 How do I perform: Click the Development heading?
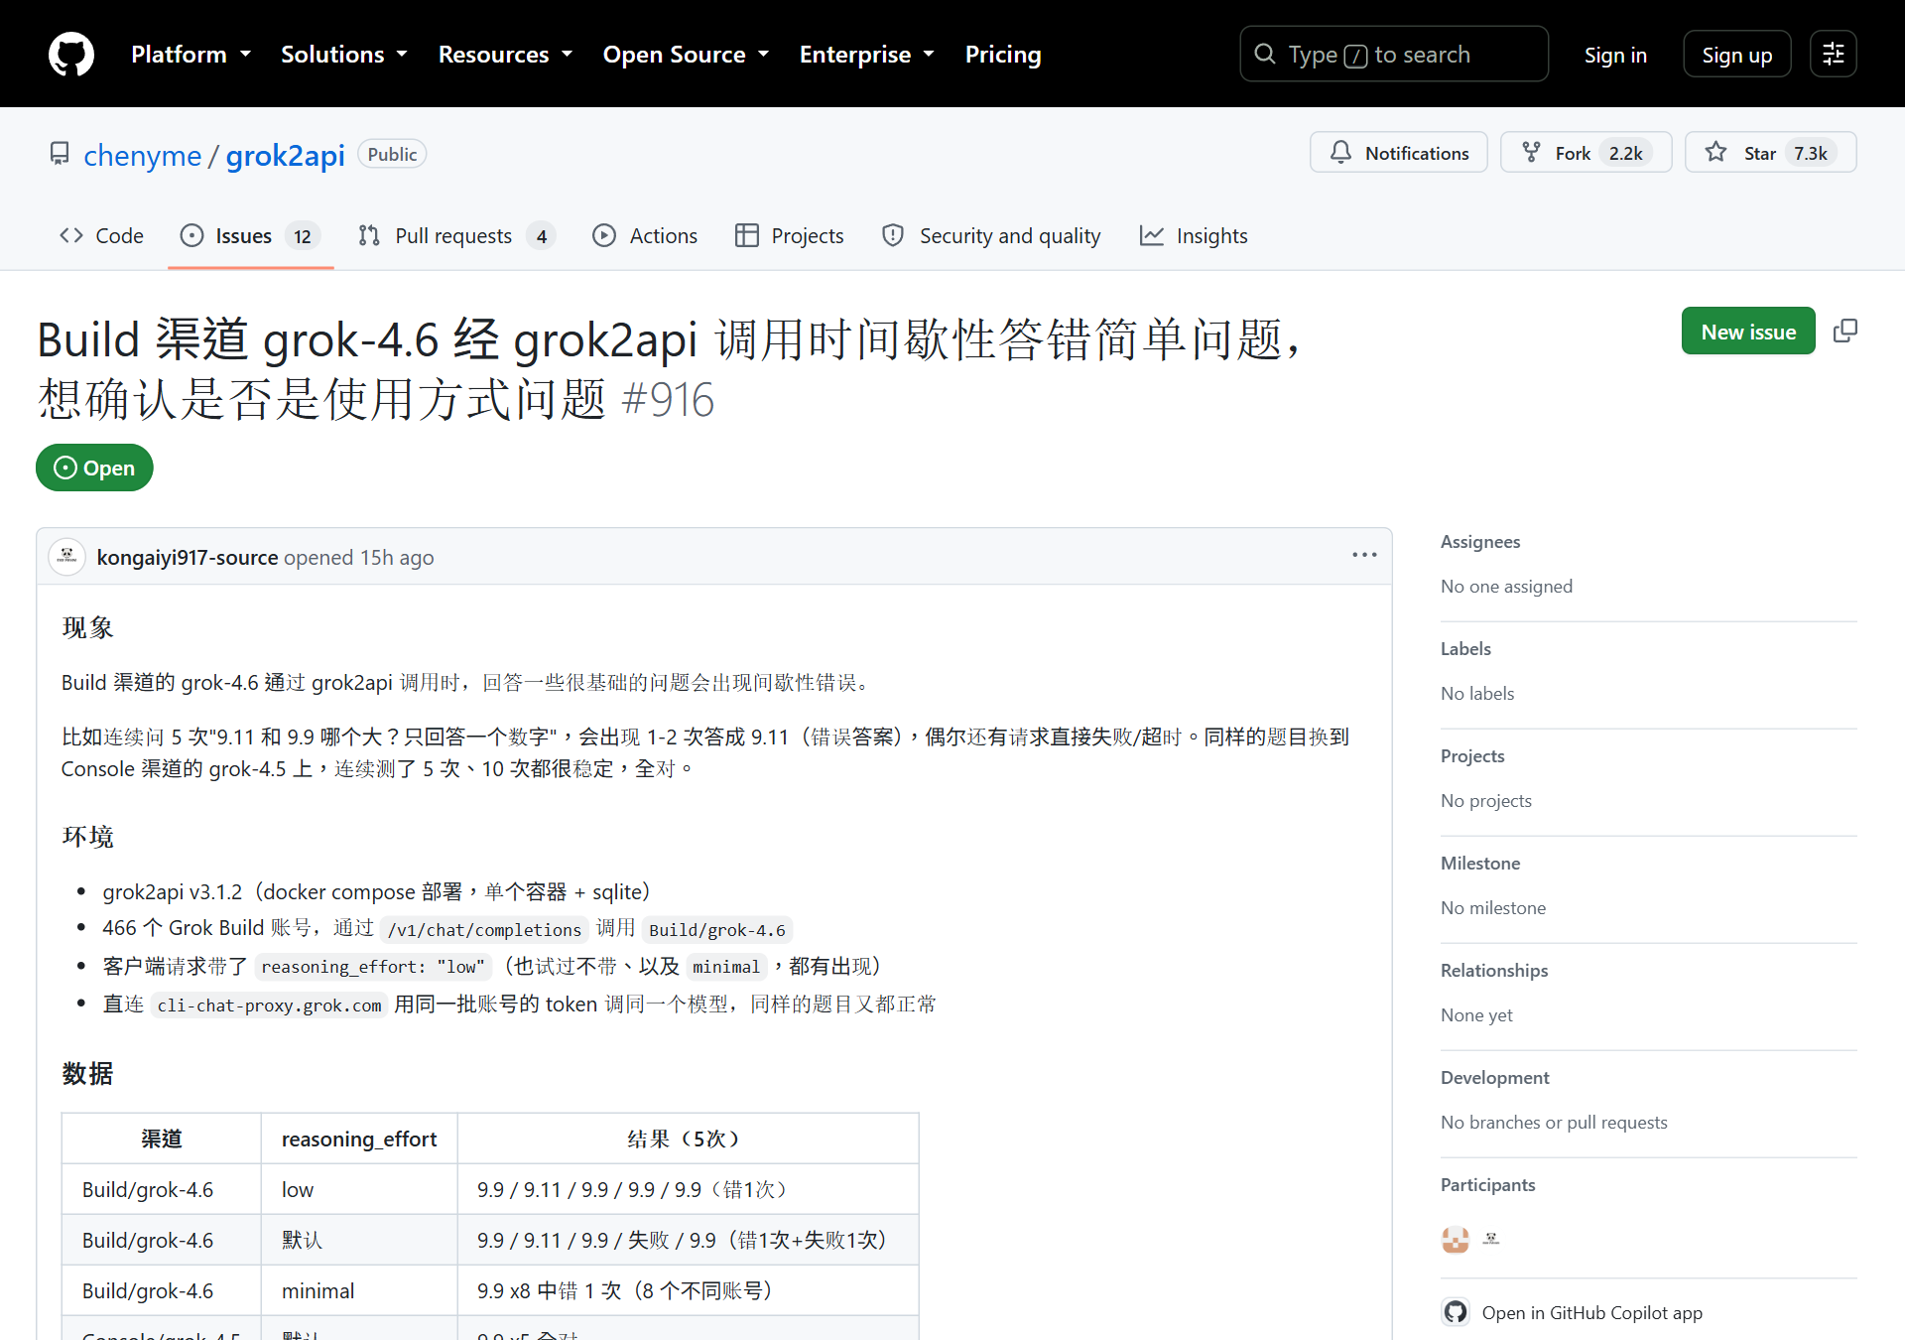pos(1494,1078)
